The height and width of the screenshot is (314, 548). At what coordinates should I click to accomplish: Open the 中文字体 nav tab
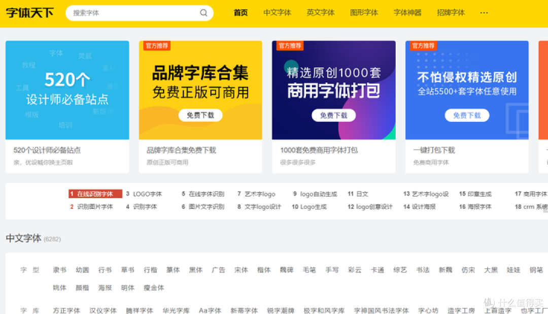pyautogui.click(x=277, y=13)
